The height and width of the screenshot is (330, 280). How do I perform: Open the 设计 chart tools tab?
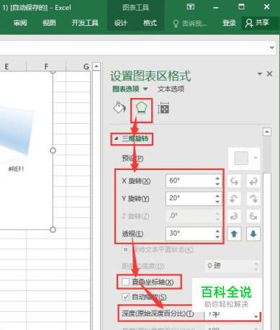coord(121,23)
